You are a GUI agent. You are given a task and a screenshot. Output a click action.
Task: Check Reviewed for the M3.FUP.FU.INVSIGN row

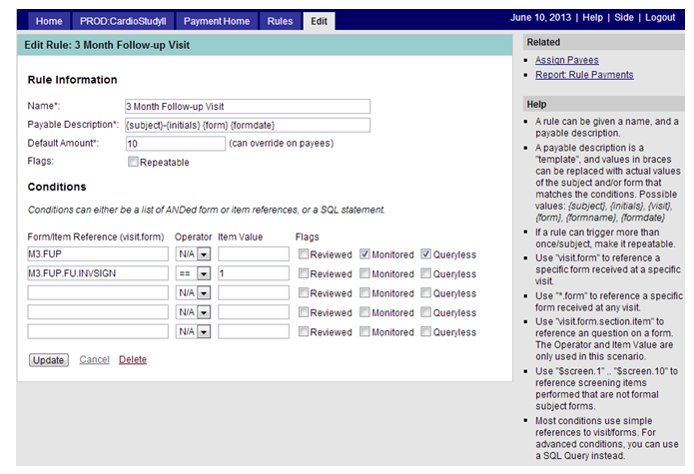[x=303, y=273]
